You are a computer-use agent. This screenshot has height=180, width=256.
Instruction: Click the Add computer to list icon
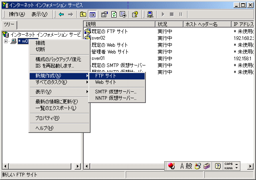pos(150,14)
